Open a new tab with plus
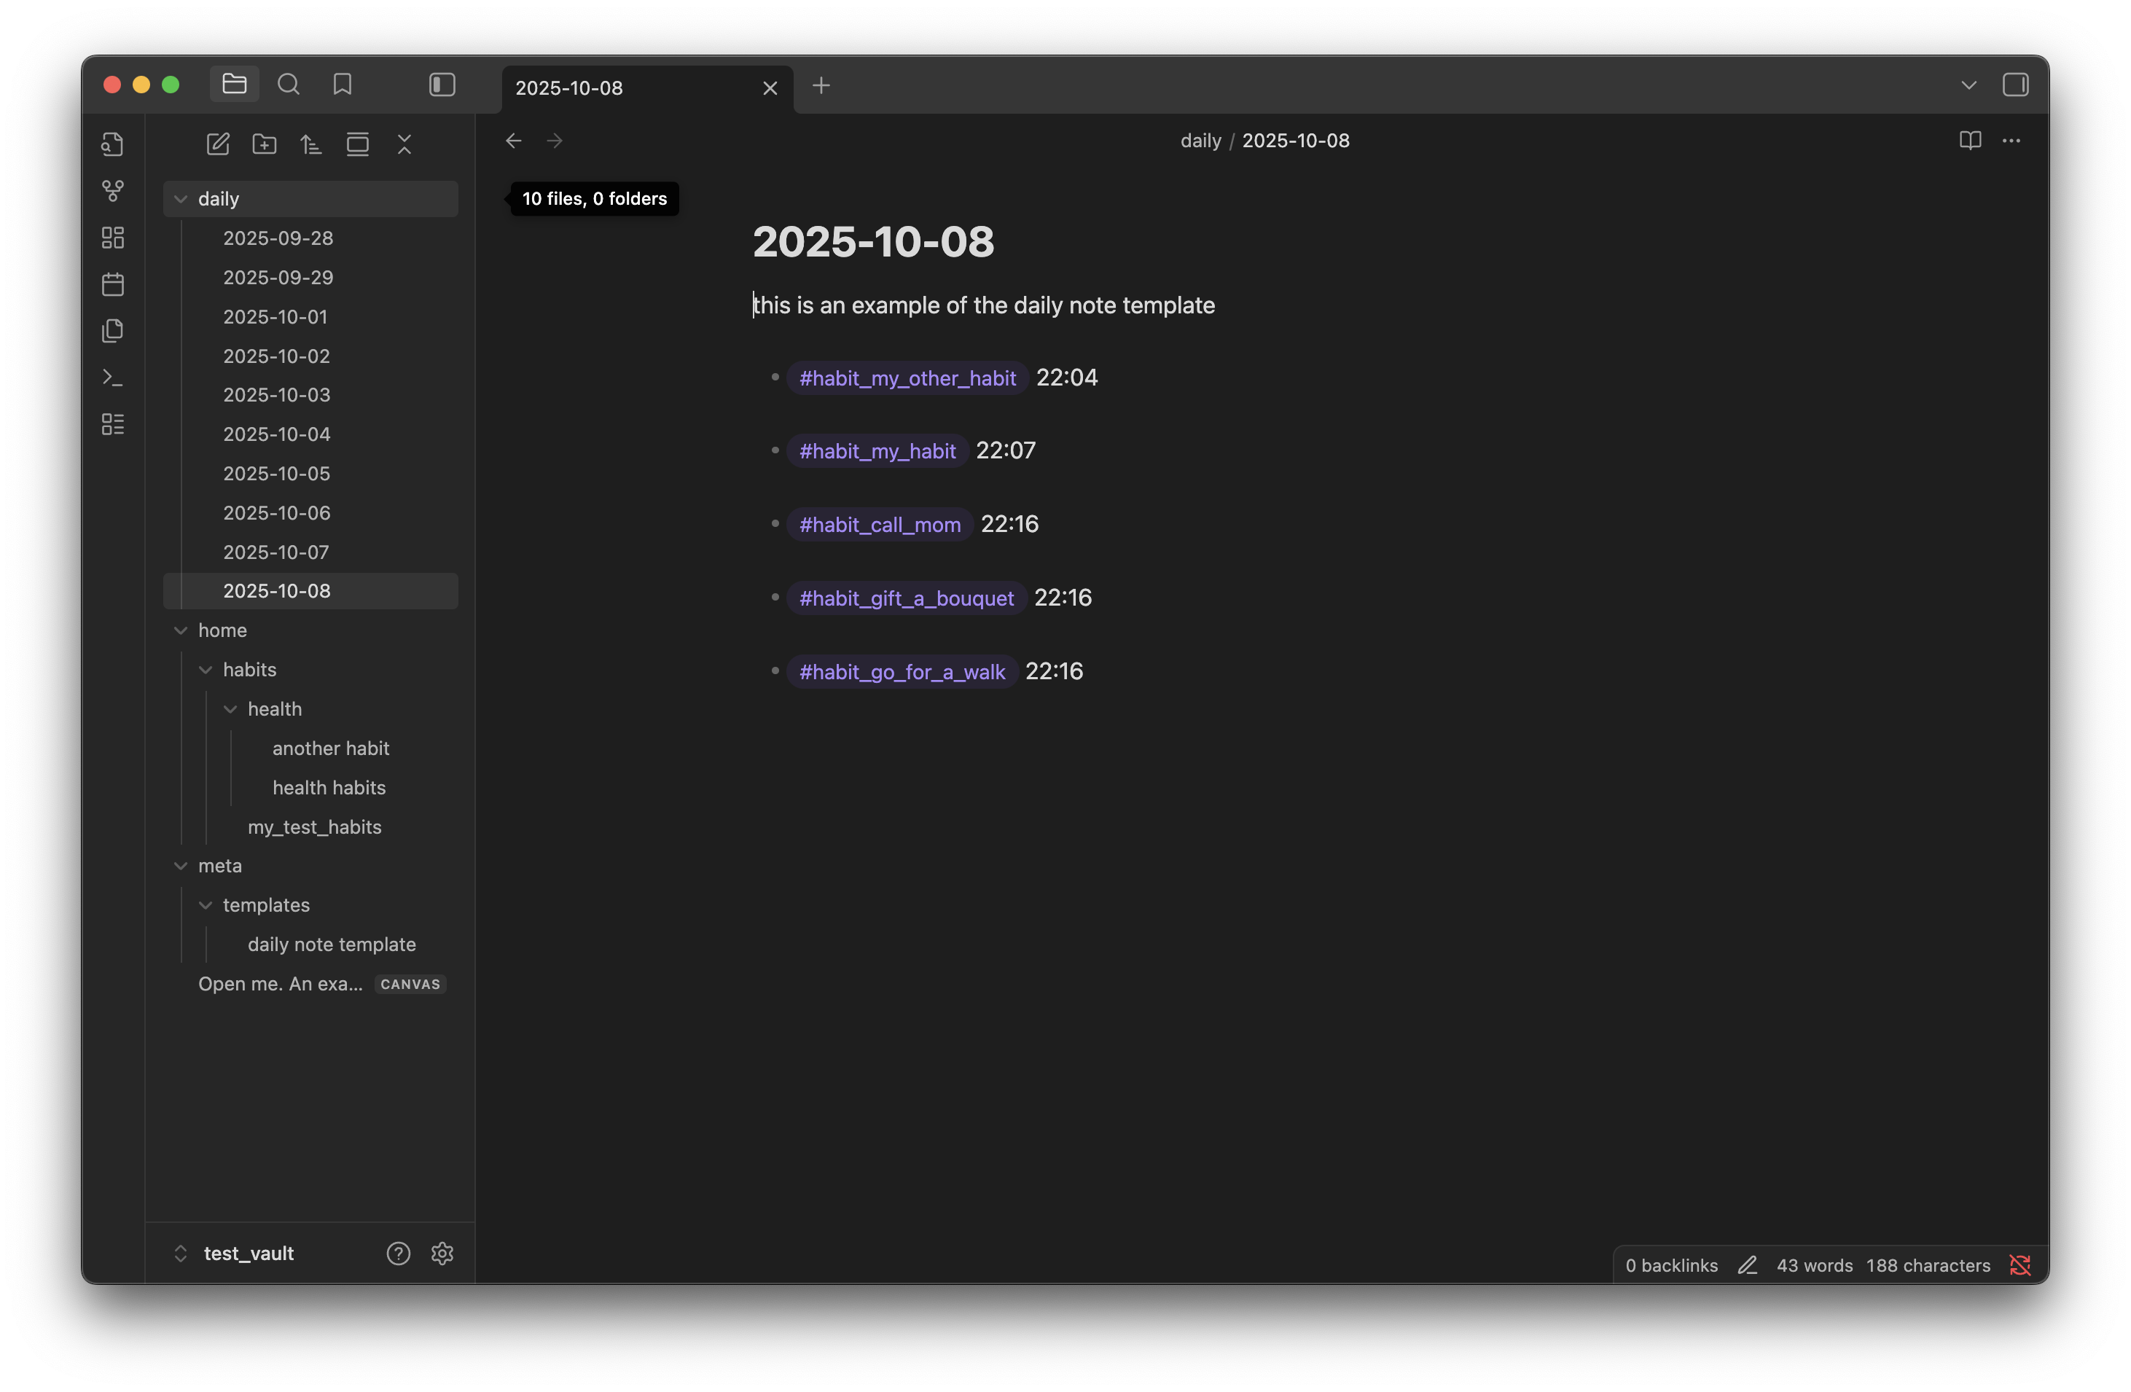 [821, 86]
